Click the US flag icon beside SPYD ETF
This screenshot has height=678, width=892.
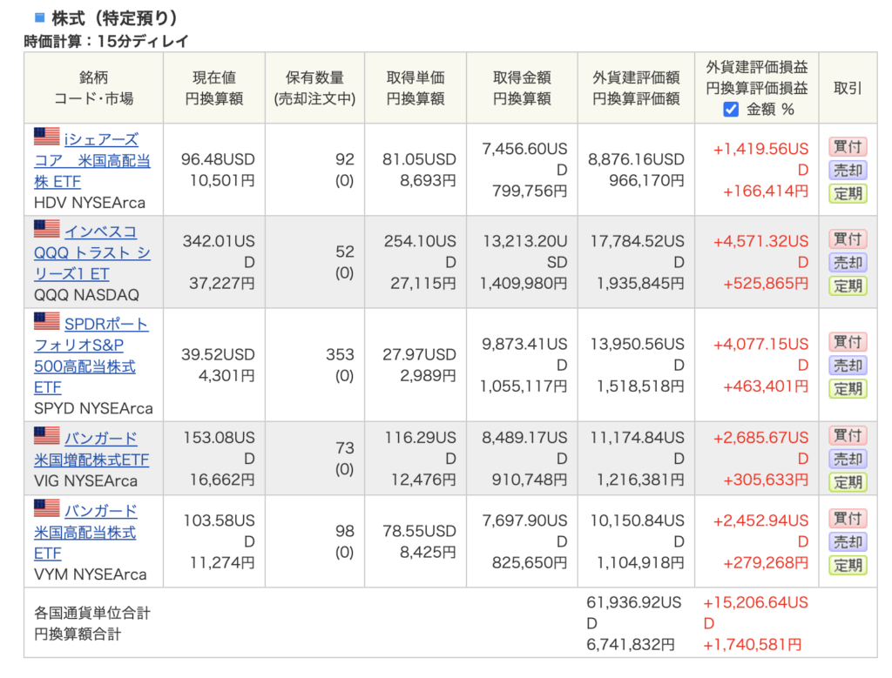point(47,321)
